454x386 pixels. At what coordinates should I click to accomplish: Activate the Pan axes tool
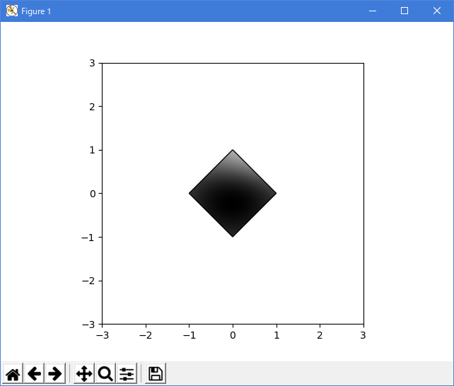[84, 373]
